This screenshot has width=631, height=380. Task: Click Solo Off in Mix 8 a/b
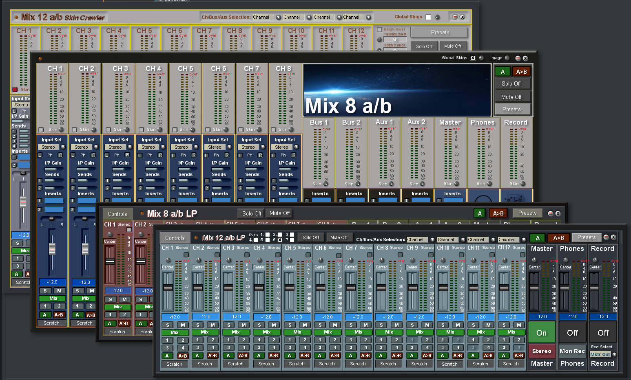tap(512, 83)
